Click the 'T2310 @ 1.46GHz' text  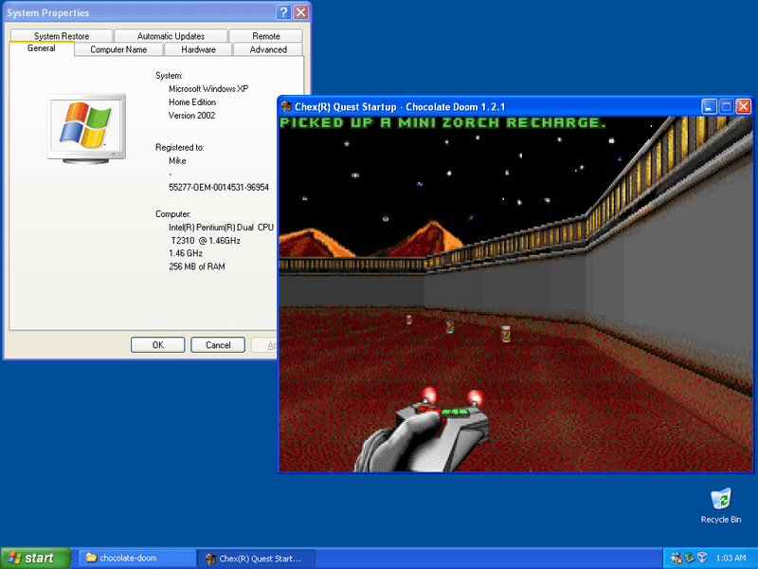click(206, 241)
